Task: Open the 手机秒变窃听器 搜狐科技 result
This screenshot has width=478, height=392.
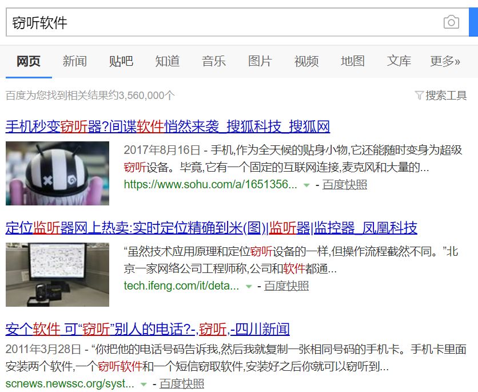Action: 168,126
